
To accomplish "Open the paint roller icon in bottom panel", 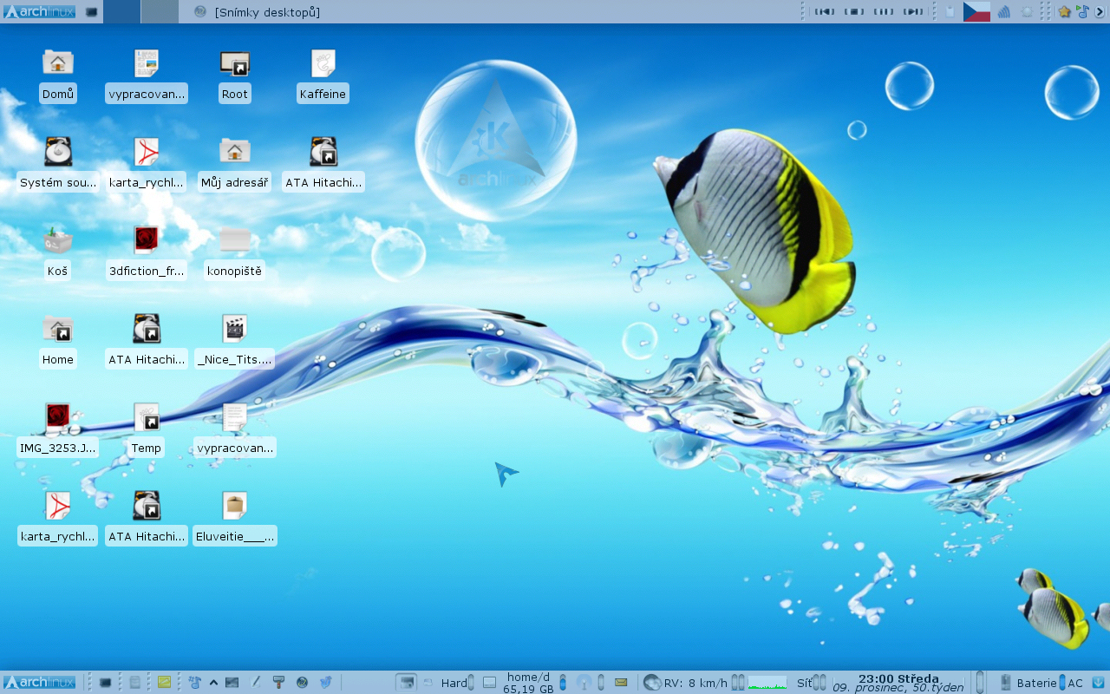I will click(278, 683).
